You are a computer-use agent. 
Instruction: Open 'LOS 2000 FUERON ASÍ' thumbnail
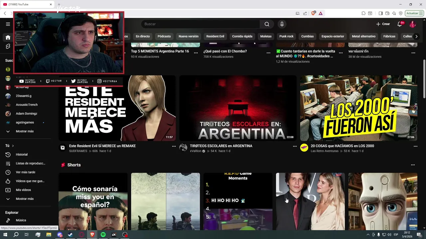(x=358, y=108)
